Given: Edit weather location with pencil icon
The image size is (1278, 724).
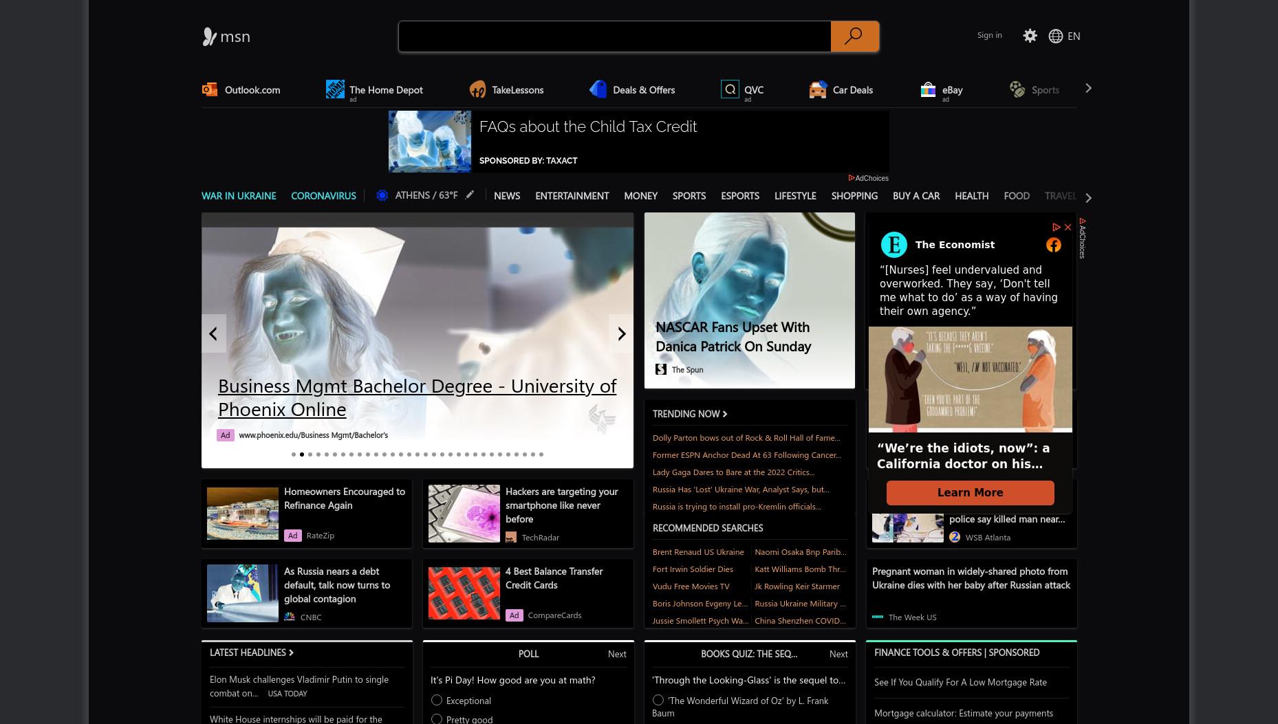Looking at the screenshot, I should pos(470,195).
